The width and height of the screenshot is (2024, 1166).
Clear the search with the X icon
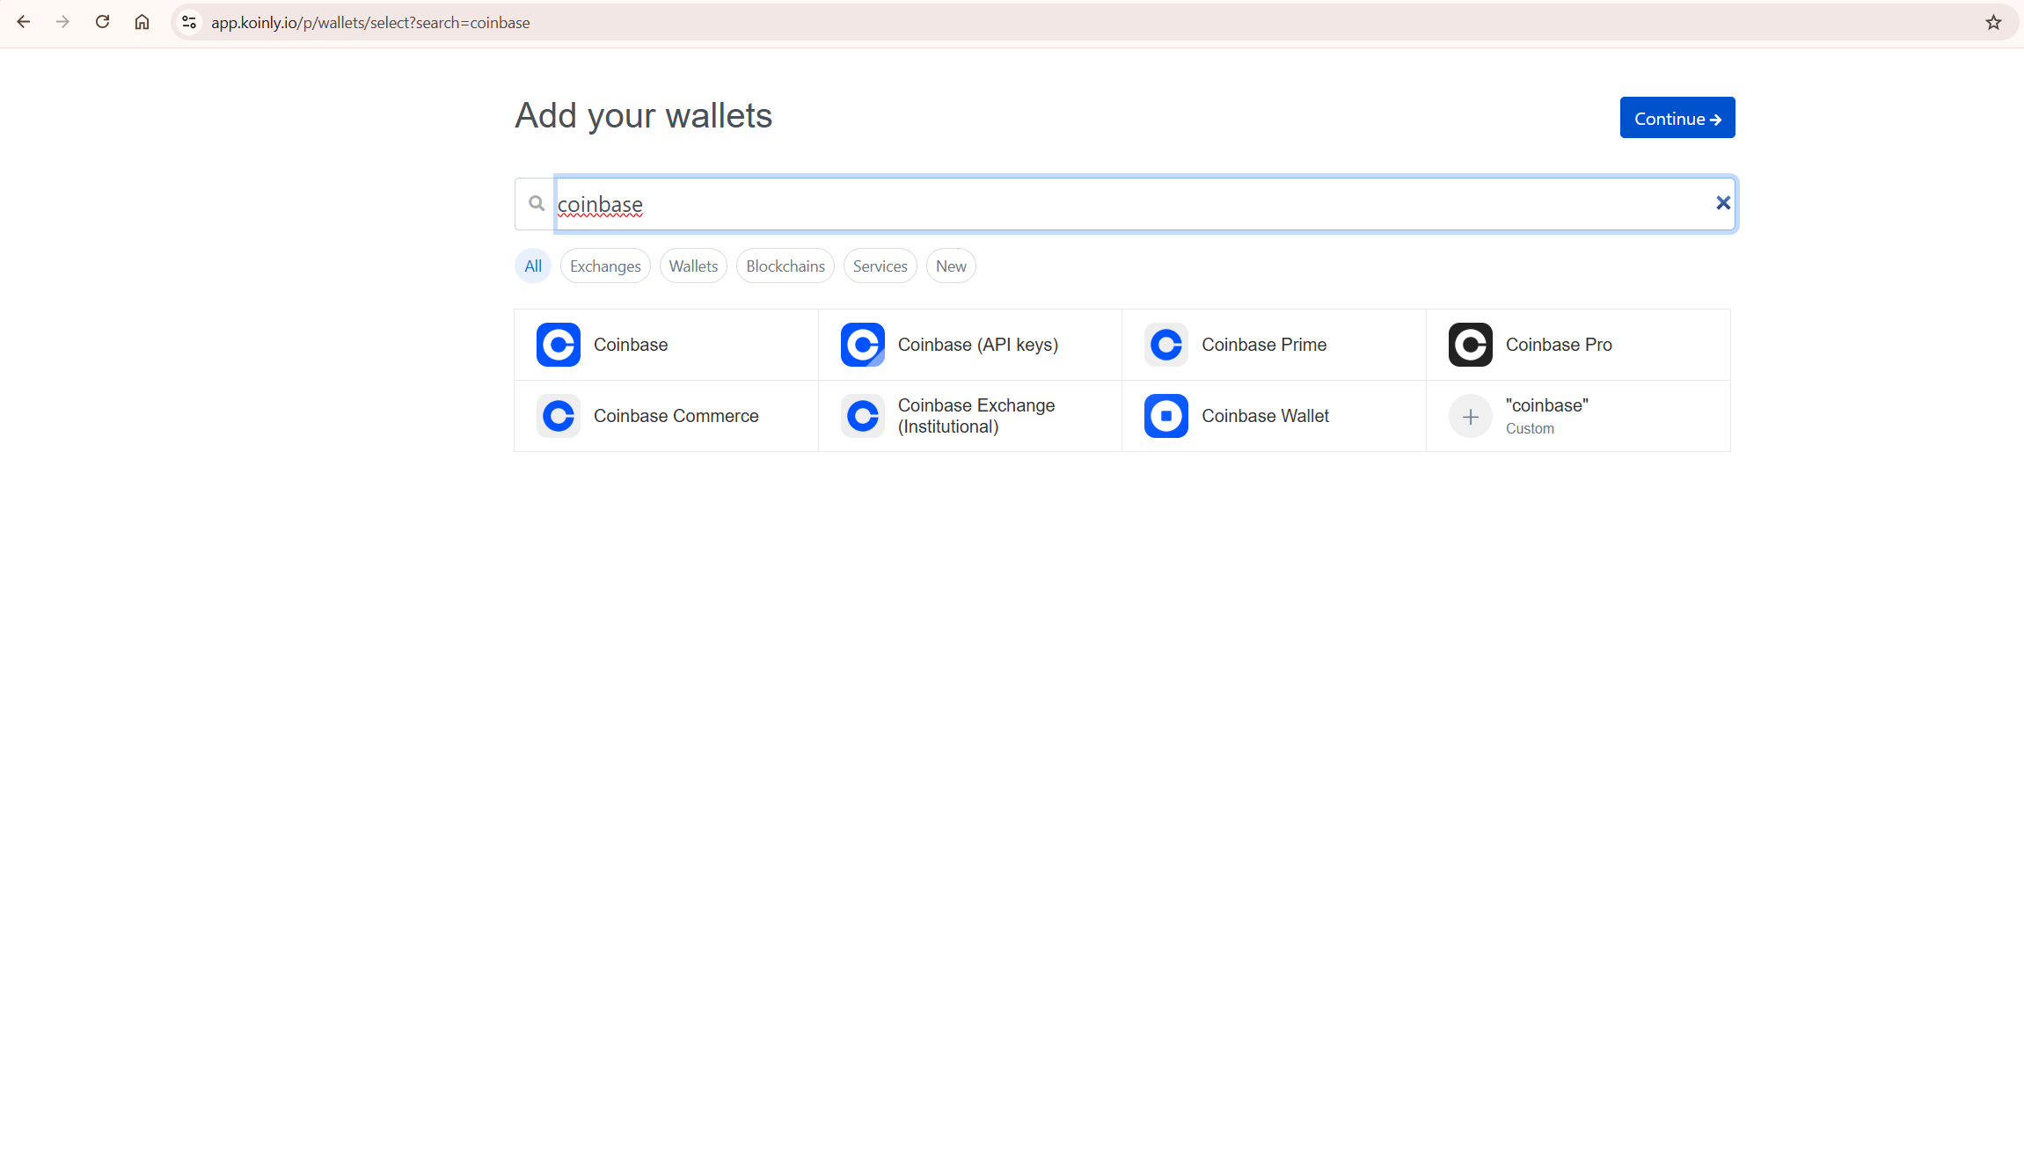(x=1721, y=203)
